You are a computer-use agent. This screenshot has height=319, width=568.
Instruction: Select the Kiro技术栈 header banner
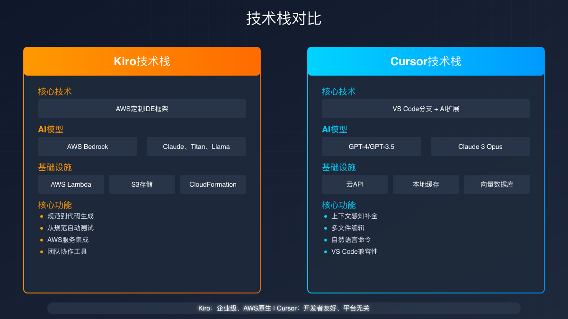(142, 61)
